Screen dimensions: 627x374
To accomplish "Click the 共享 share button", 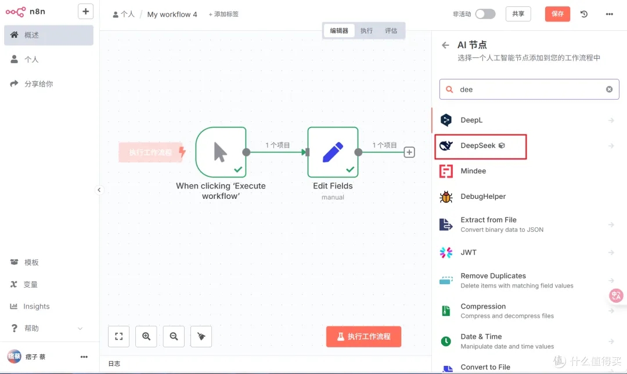I will click(x=518, y=14).
